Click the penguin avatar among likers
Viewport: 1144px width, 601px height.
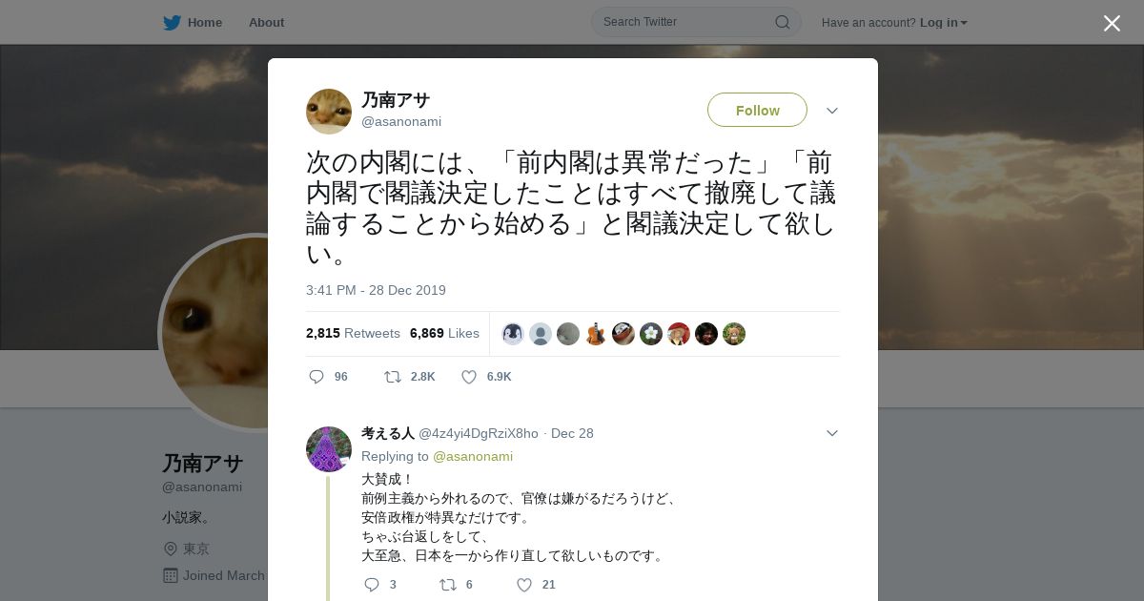[x=513, y=334]
